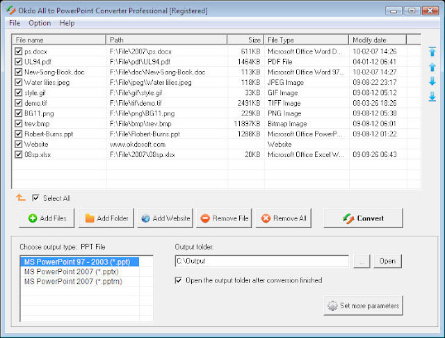Move selected file to top arrow icon
Viewport: 445px width, 338px height.
point(432,51)
